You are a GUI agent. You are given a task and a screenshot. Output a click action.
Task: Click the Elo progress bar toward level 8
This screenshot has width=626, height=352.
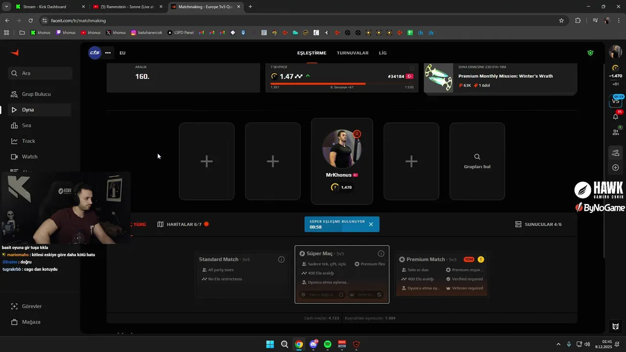pos(342,84)
